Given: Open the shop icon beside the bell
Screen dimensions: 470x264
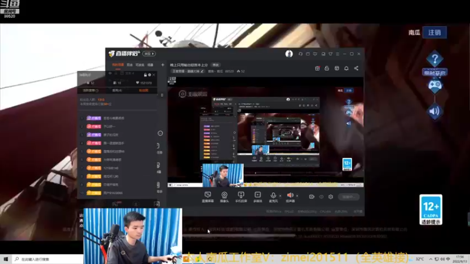Looking at the screenshot, I should 337,68.
